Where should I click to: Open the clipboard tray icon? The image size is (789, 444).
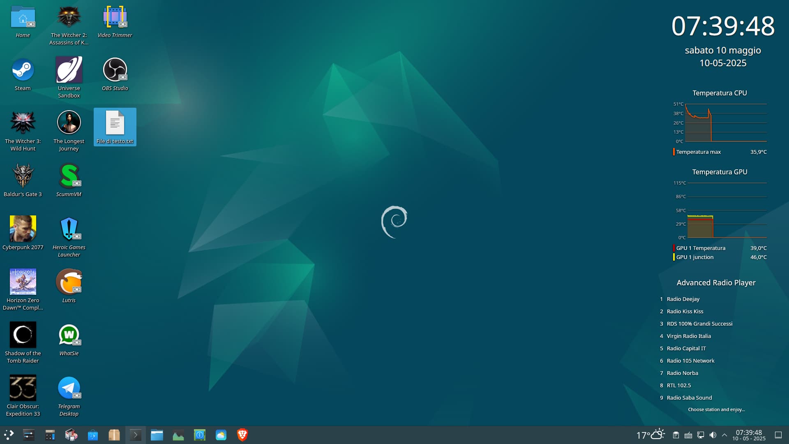tap(676, 435)
